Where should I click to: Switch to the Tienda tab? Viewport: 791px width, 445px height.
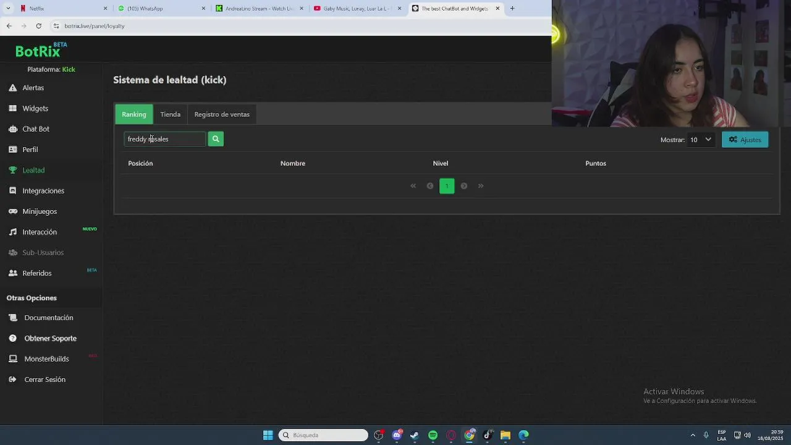(171, 114)
